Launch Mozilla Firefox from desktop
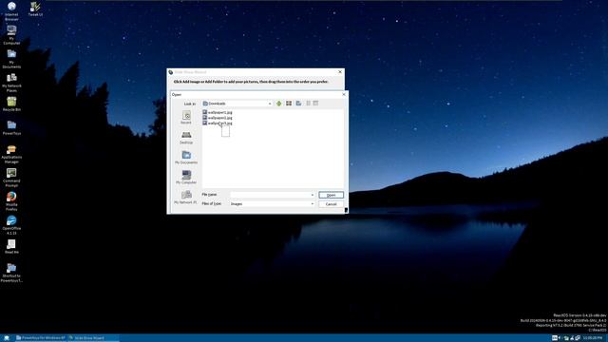 tap(11, 201)
